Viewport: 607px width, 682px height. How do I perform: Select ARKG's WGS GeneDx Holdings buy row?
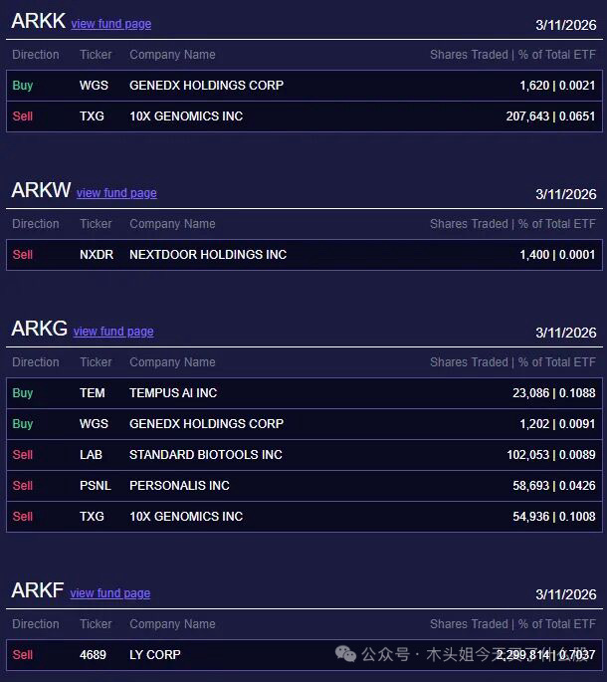(x=304, y=424)
